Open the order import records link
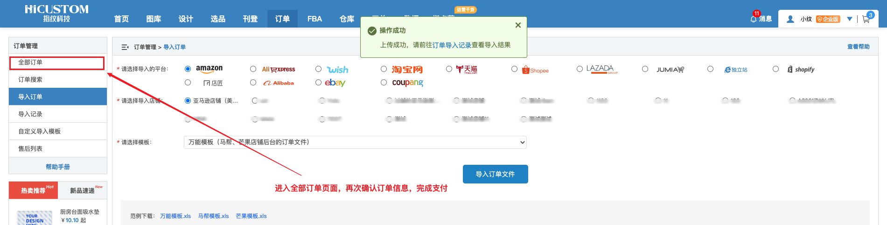This screenshot has width=887, height=225. [452, 45]
